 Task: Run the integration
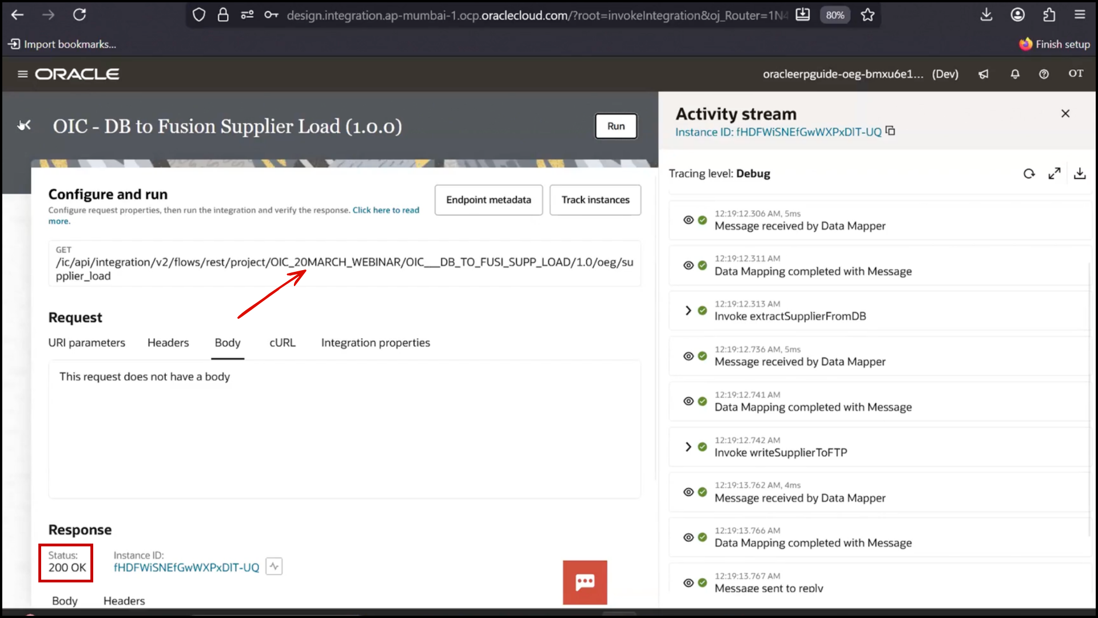[x=616, y=126]
